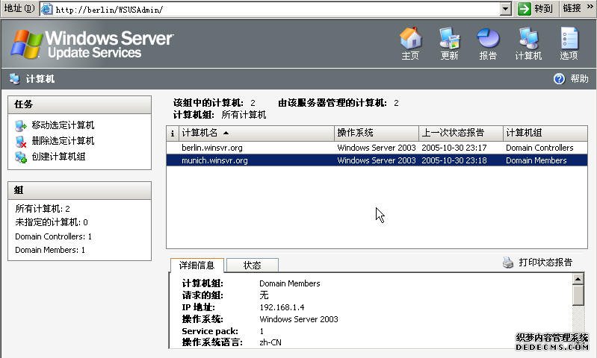Click the Windows Server Update Services logo
This screenshot has height=358, width=597.
tap(92, 45)
